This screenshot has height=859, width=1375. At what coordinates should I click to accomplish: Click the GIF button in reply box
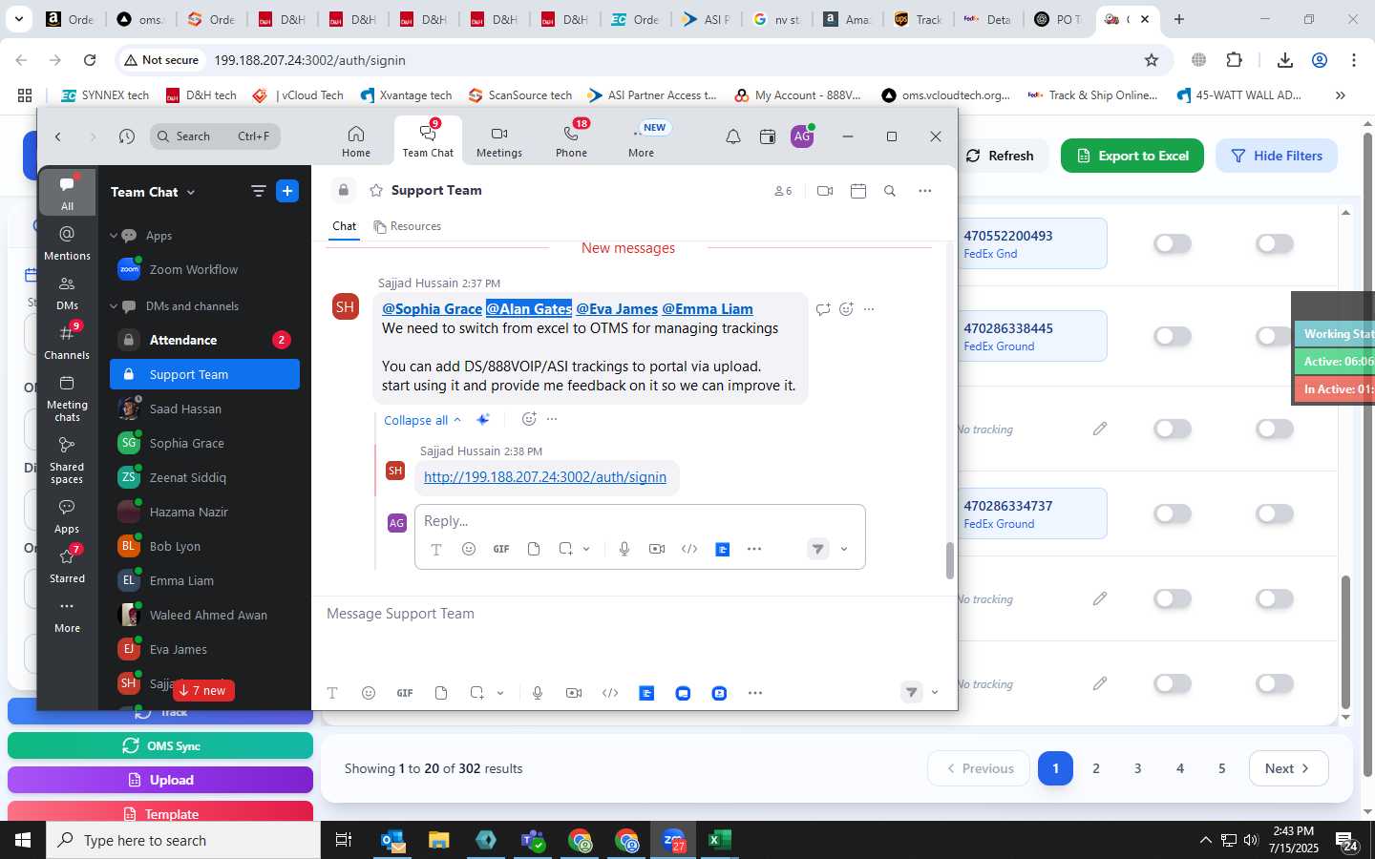[x=501, y=549]
